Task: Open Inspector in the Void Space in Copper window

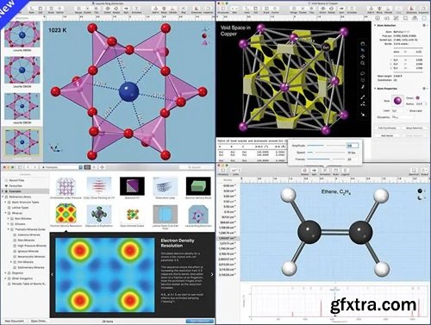Action: pyautogui.click(x=423, y=10)
